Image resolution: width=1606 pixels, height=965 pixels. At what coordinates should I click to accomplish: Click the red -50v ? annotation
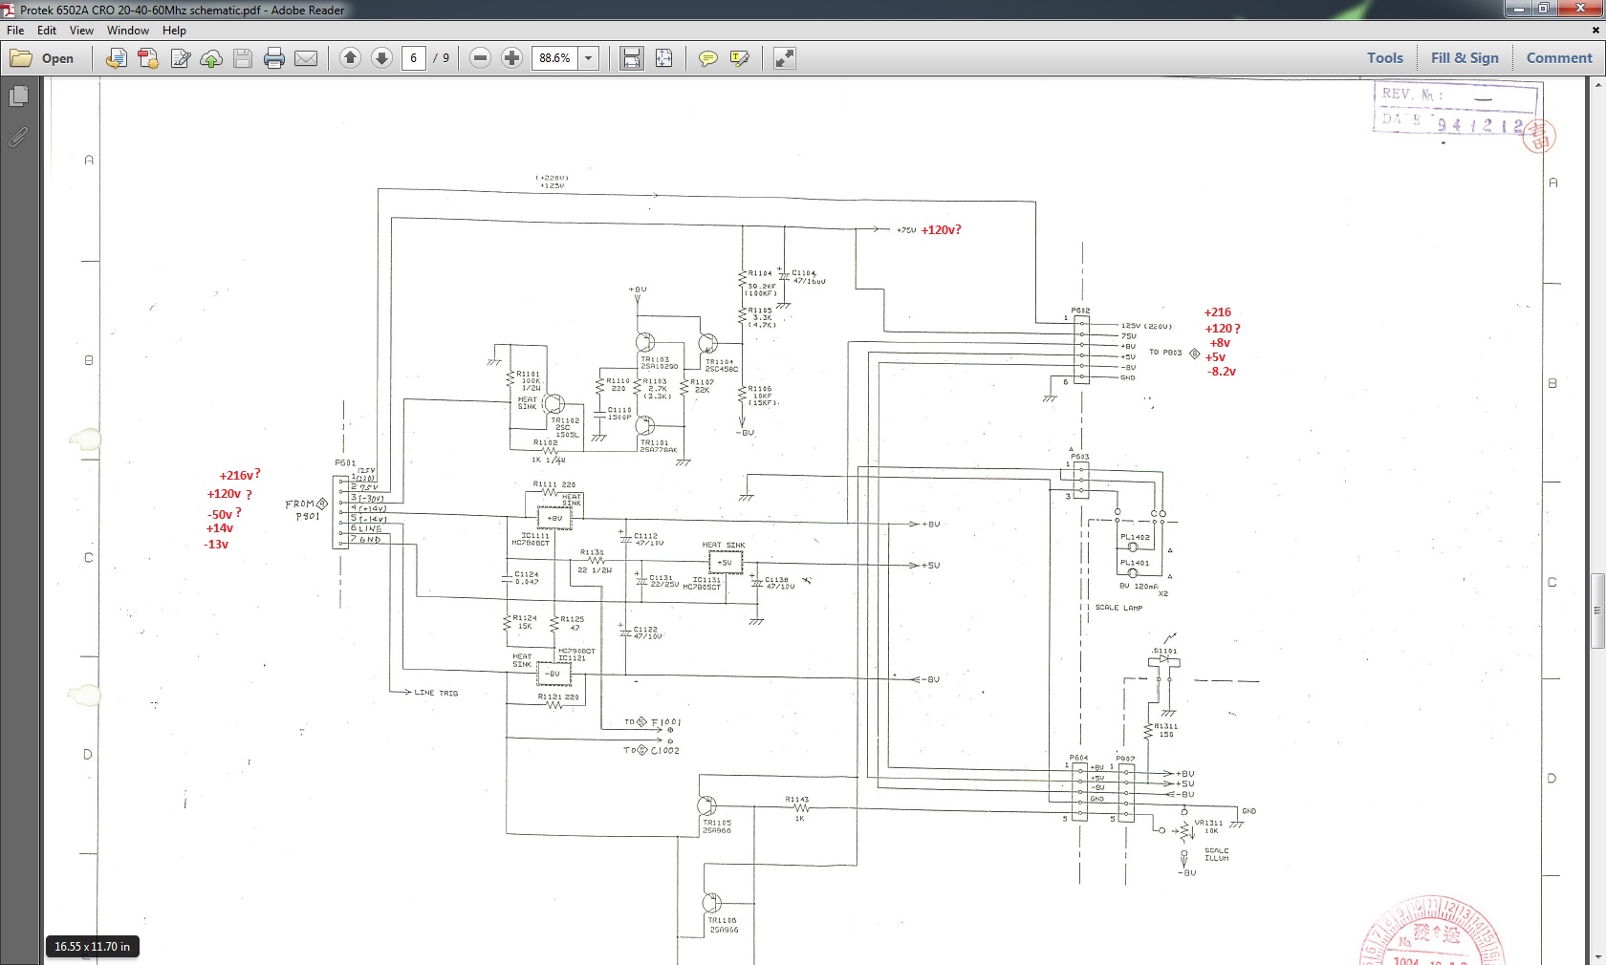[225, 514]
